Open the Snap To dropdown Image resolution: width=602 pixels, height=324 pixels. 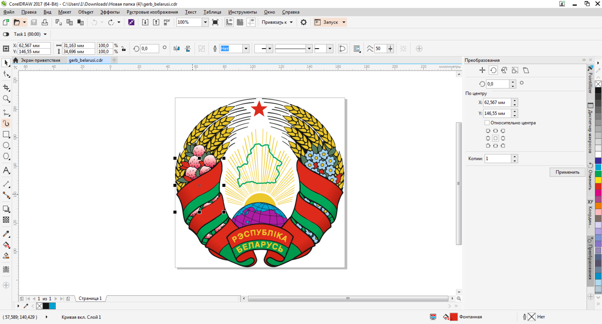277,22
